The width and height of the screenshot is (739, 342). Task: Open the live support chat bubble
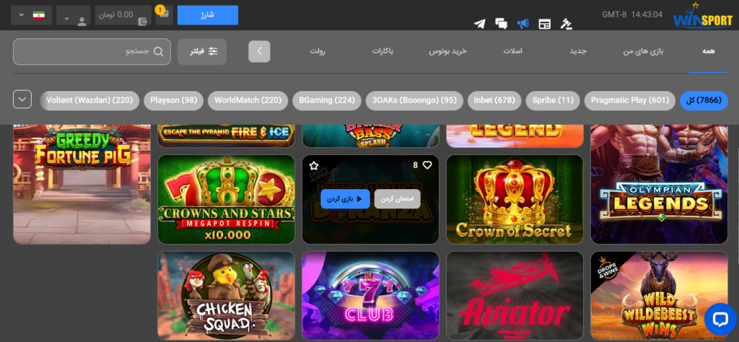pyautogui.click(x=719, y=319)
